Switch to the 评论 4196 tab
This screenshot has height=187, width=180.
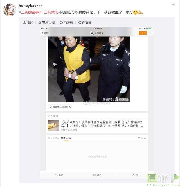[66, 138]
